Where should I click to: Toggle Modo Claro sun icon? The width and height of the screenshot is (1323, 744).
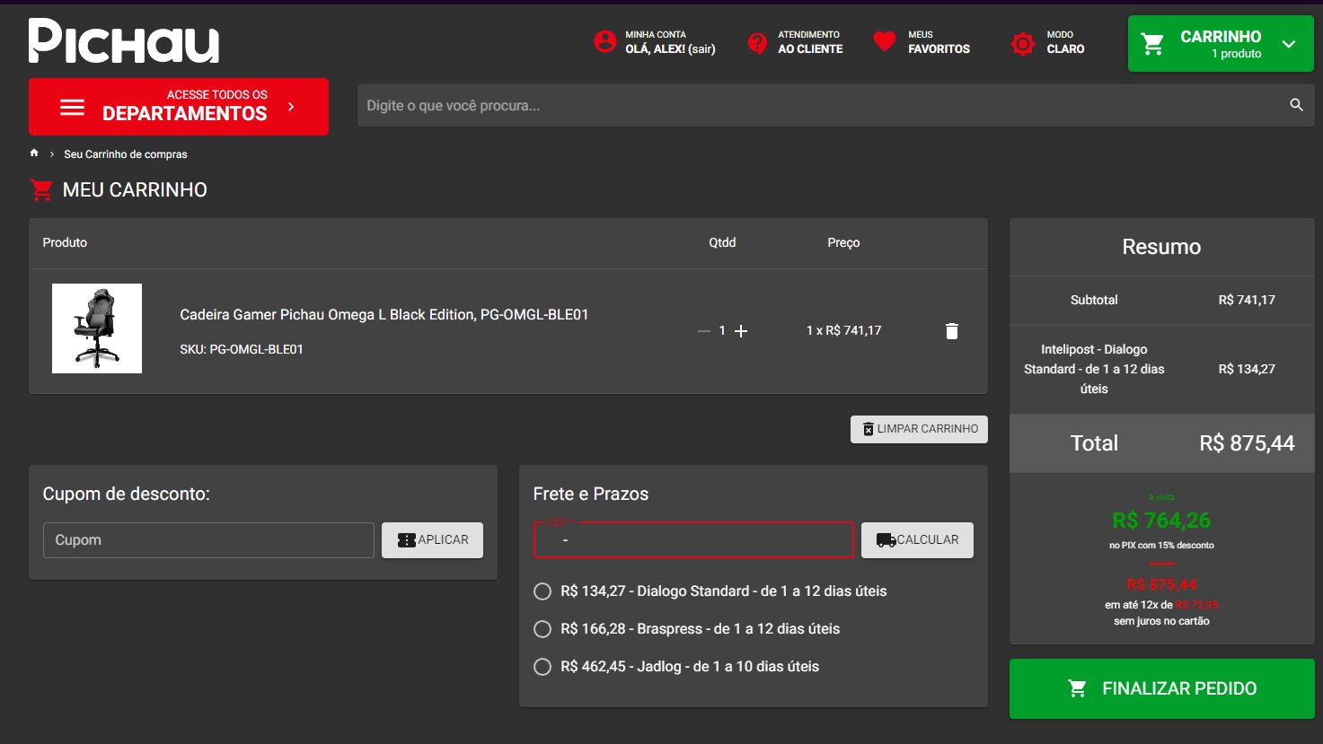[x=1023, y=43]
